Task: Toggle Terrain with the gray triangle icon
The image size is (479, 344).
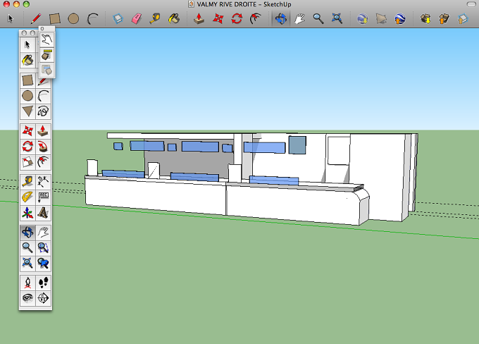Action: (x=381, y=18)
